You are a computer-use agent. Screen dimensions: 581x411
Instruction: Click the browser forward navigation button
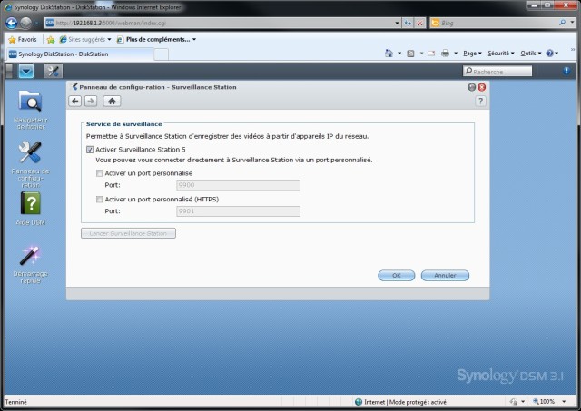(25, 23)
